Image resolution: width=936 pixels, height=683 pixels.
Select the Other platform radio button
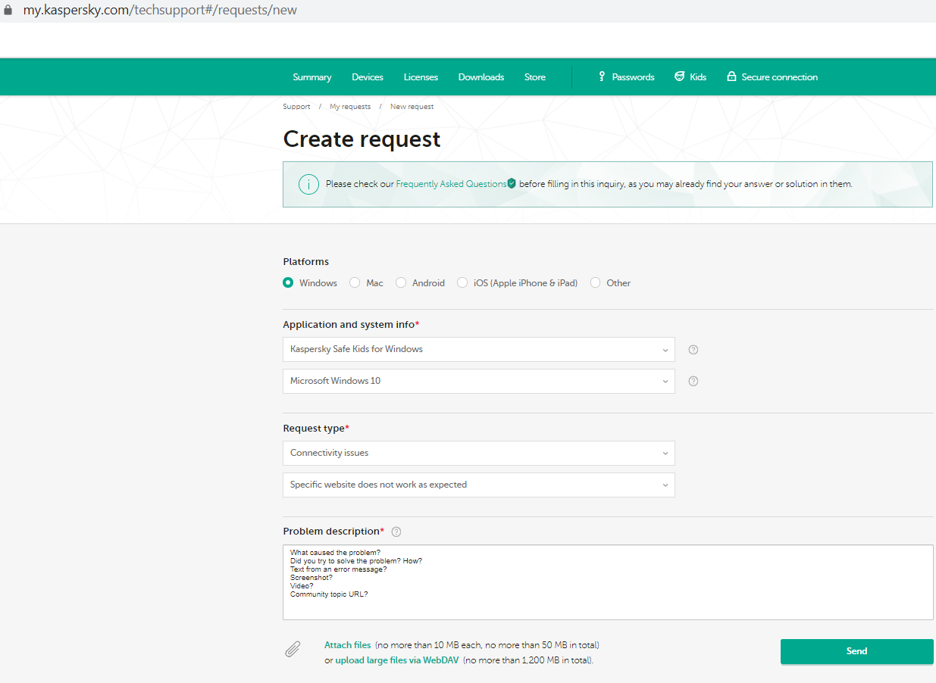click(x=595, y=282)
